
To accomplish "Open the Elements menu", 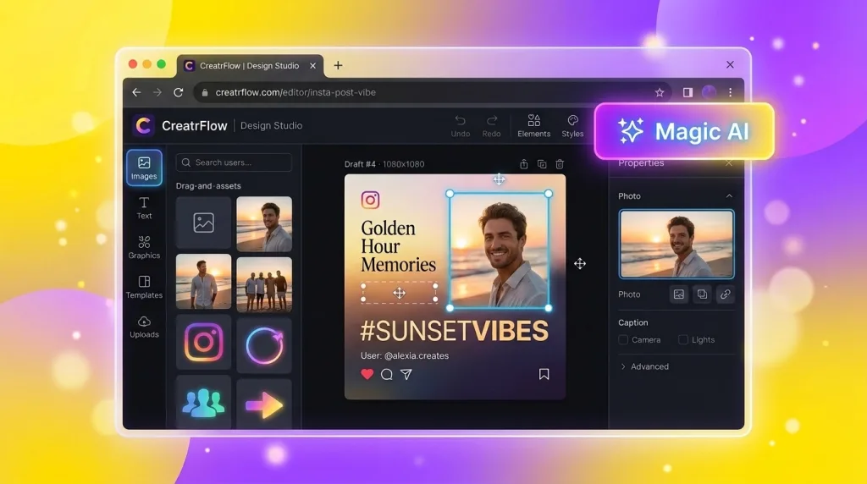I will [533, 126].
